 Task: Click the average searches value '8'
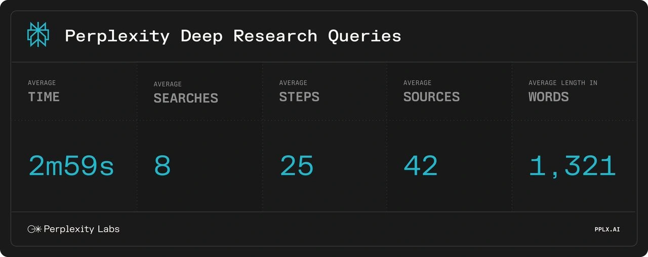coord(163,166)
